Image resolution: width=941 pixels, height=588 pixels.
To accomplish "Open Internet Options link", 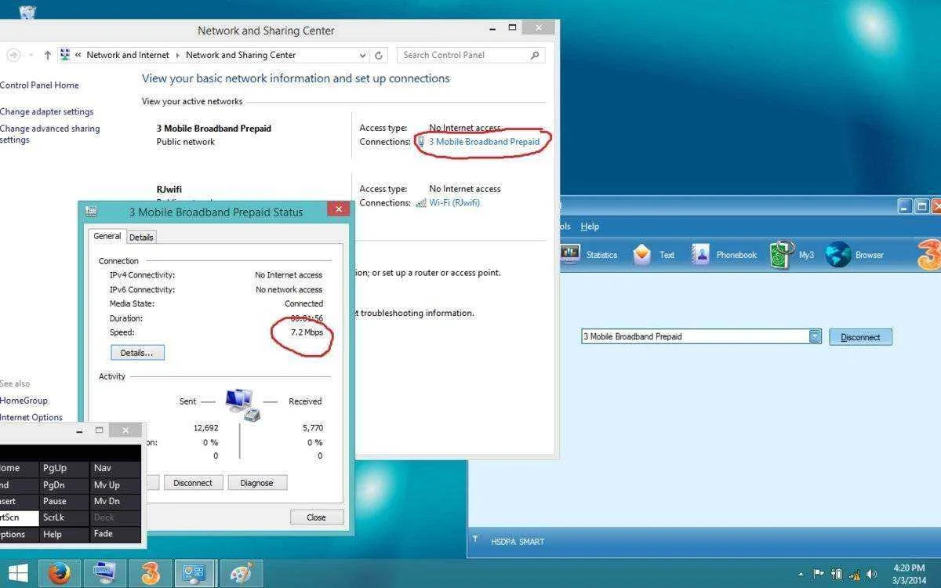I will pyautogui.click(x=31, y=417).
